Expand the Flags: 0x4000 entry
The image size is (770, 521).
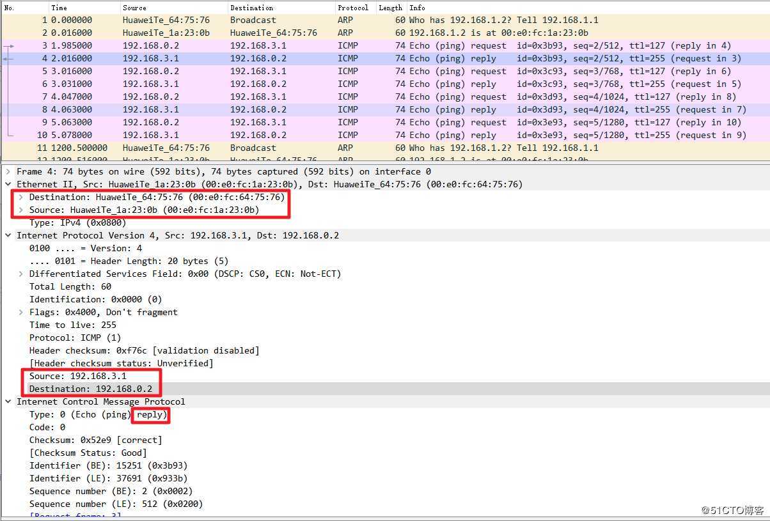pyautogui.click(x=21, y=312)
